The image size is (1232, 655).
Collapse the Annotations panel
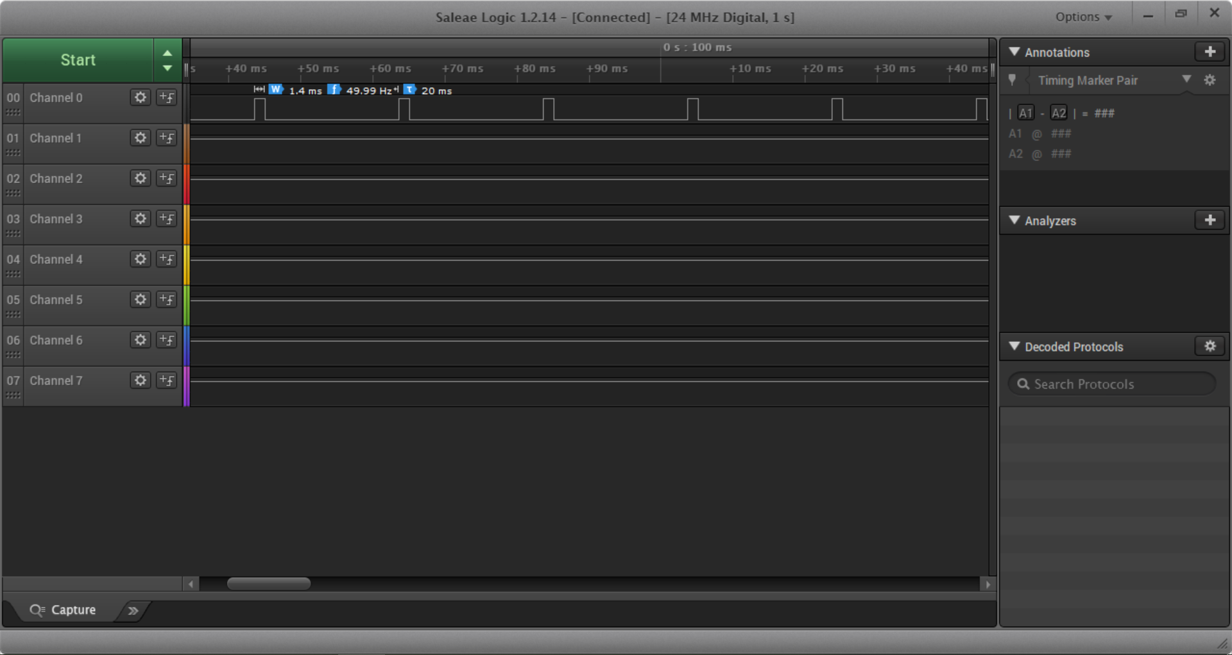point(1014,52)
